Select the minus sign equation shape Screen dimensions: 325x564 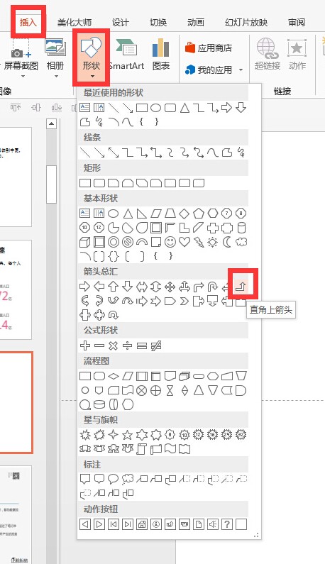[99, 345]
